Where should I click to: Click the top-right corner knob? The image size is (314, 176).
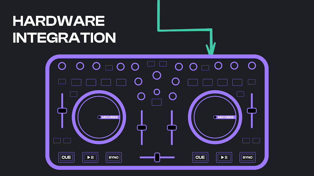[252, 66]
